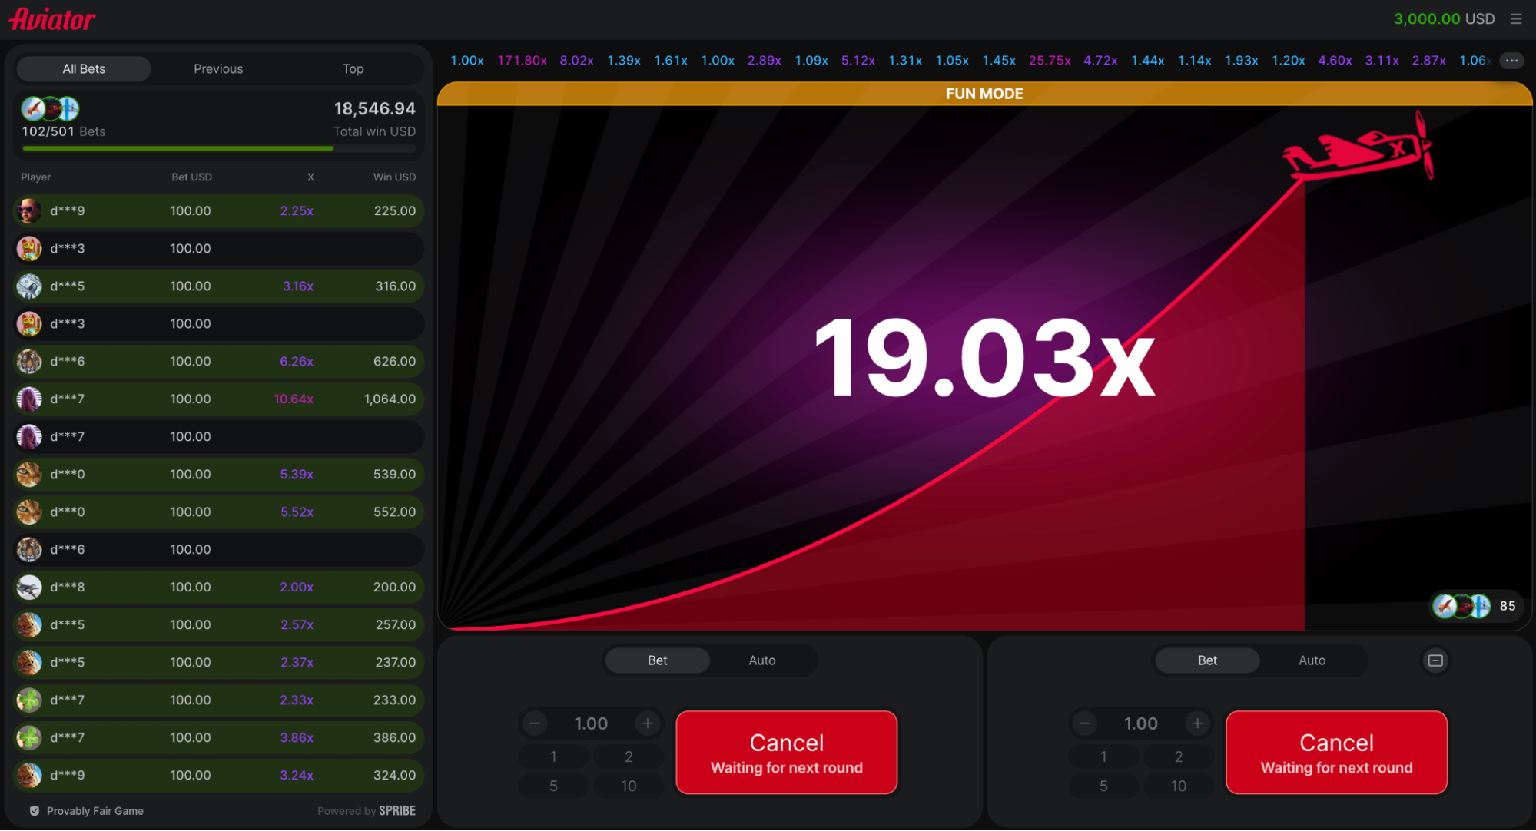Viewport: 1536px width, 831px height.
Task: Open the Previous bets tab
Action: [x=218, y=69]
